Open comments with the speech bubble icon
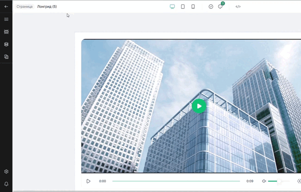 (220, 7)
